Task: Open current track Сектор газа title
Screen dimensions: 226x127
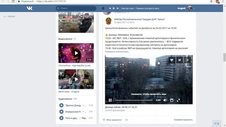Action: [141, 8]
